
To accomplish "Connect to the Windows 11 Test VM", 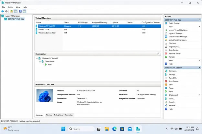I will 173,71.
